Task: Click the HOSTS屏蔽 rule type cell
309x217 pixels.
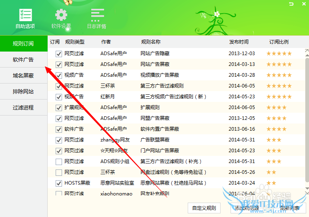Action: pyautogui.click(x=77, y=183)
